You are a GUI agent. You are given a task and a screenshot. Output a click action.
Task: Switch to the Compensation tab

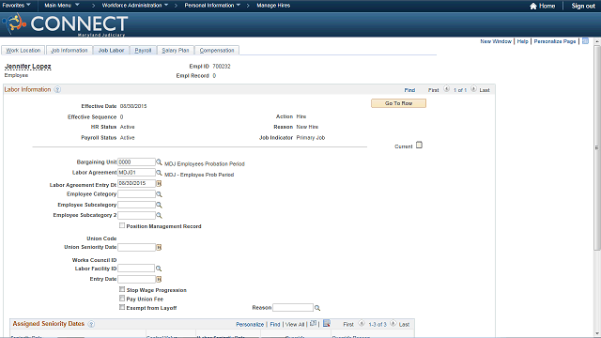(x=217, y=50)
